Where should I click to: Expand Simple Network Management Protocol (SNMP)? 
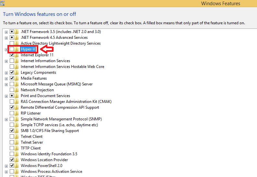[6, 120]
